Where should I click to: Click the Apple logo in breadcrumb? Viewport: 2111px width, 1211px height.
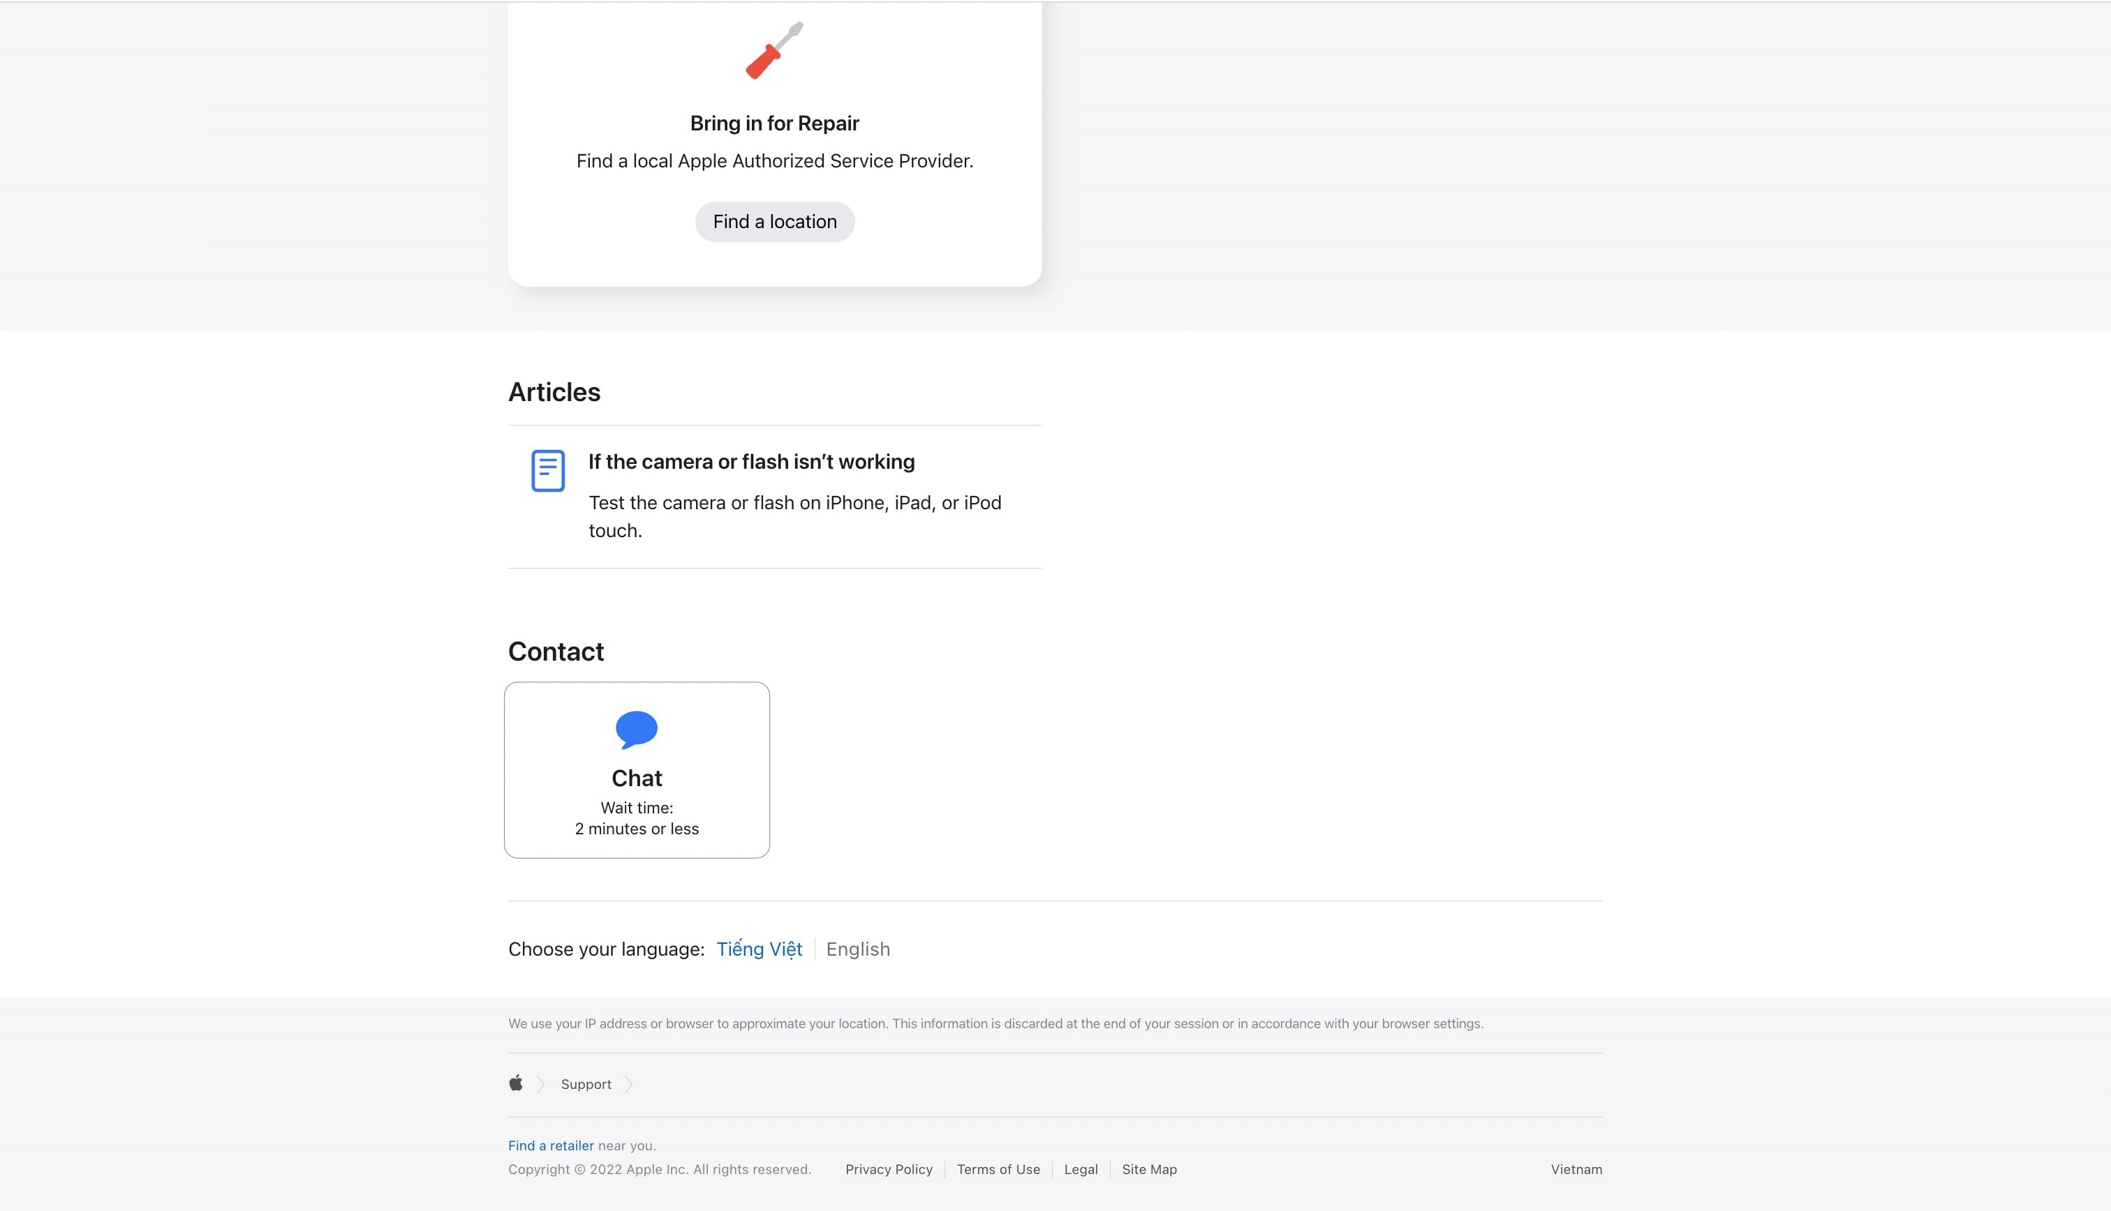pos(516,1083)
